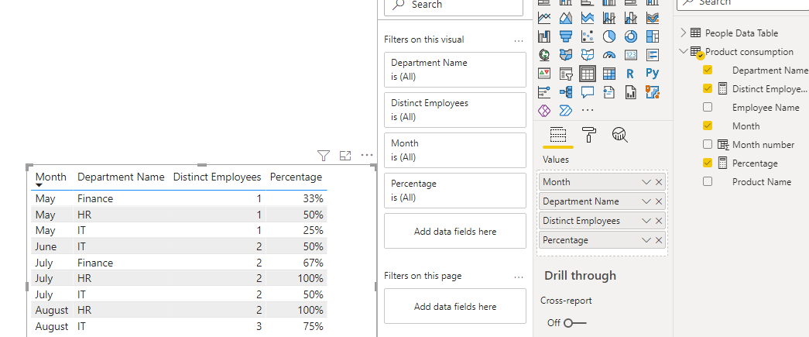The height and width of the screenshot is (337, 809).
Task: Uncheck the Percentage field
Action: coord(708,163)
